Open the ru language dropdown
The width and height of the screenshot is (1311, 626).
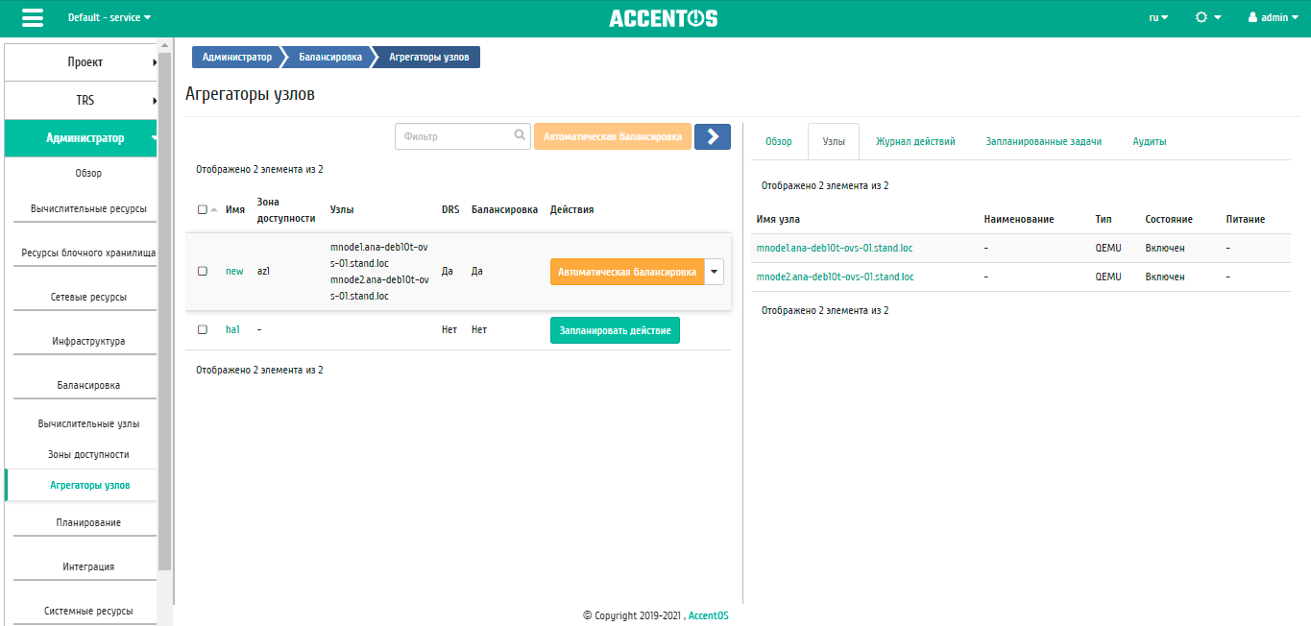1158,17
